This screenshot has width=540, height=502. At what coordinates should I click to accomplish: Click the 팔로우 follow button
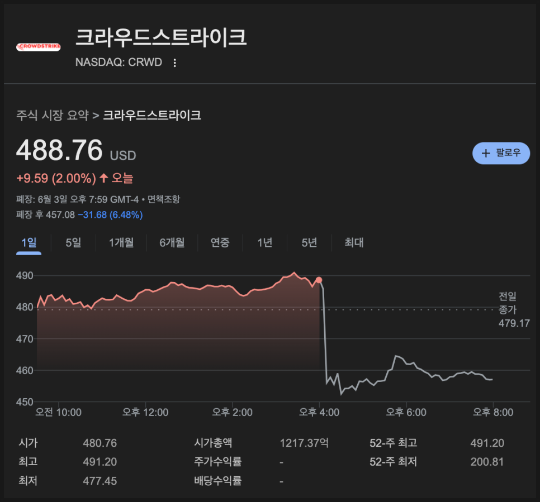(x=501, y=153)
